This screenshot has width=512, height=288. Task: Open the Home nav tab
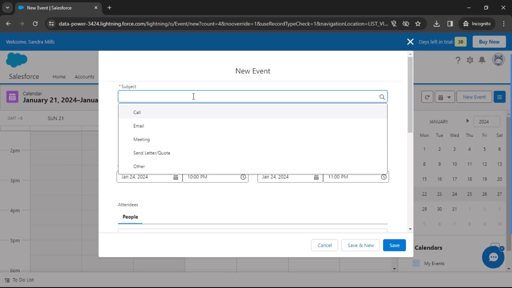tap(59, 77)
